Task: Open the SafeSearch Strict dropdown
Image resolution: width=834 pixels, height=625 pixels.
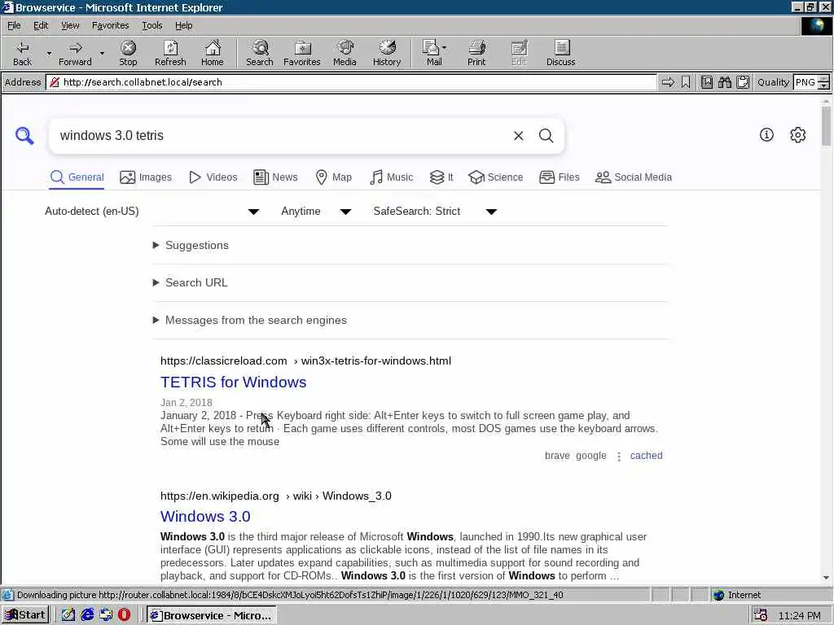Action: 435,212
